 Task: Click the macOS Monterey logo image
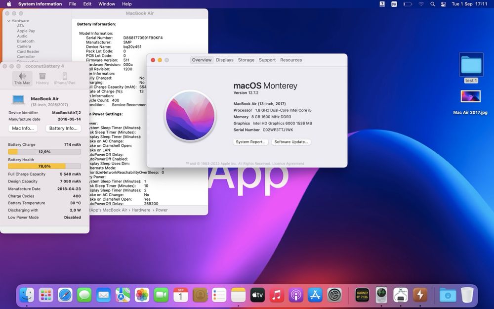click(x=190, y=116)
